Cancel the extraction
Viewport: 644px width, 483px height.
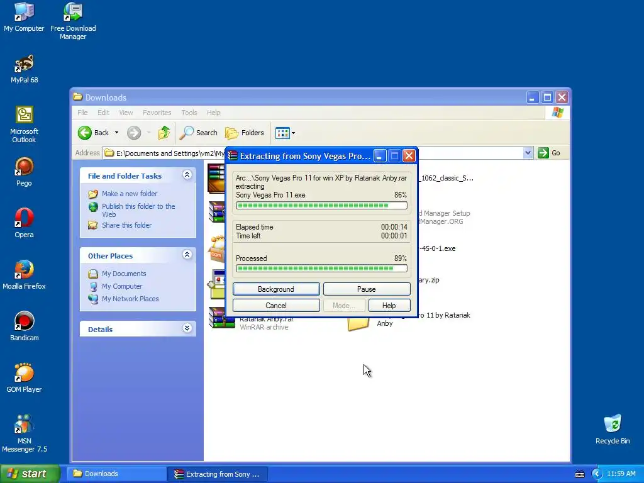pyautogui.click(x=276, y=305)
